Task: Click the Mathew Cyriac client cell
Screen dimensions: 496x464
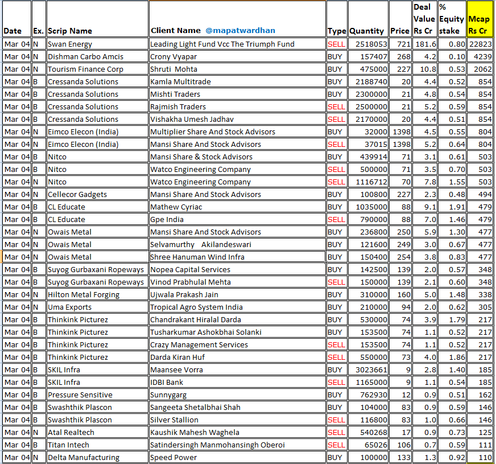Action: [237, 207]
